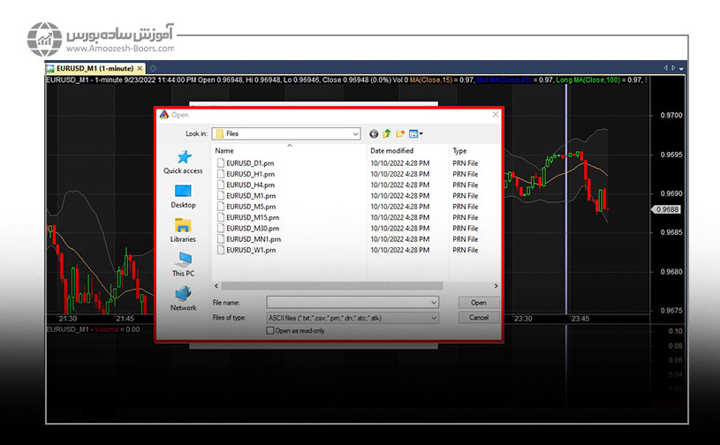This screenshot has width=720, height=445.
Task: Open the Files of type dropdown
Action: coord(434,317)
